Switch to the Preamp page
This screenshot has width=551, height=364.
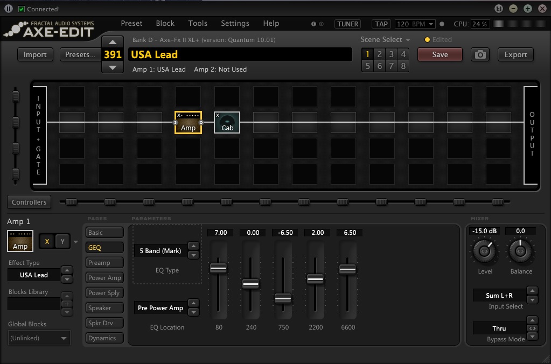pyautogui.click(x=104, y=263)
